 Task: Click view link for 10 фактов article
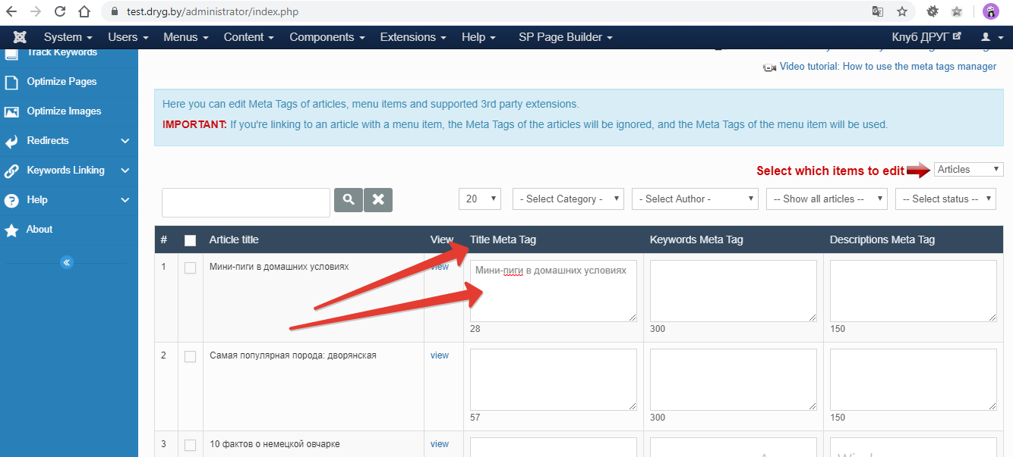click(x=440, y=444)
